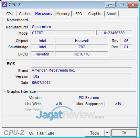The height and width of the screenshot is (138, 140).
Task: Click the model serial value 0123456789
Action: click(114, 33)
